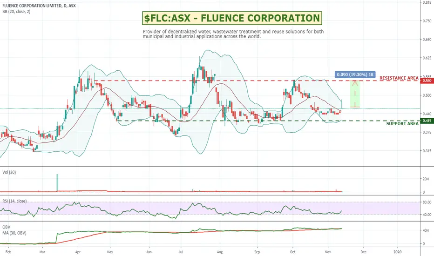
Task: Click the 0.625 price axis value
Action: pyautogui.click(x=427, y=58)
